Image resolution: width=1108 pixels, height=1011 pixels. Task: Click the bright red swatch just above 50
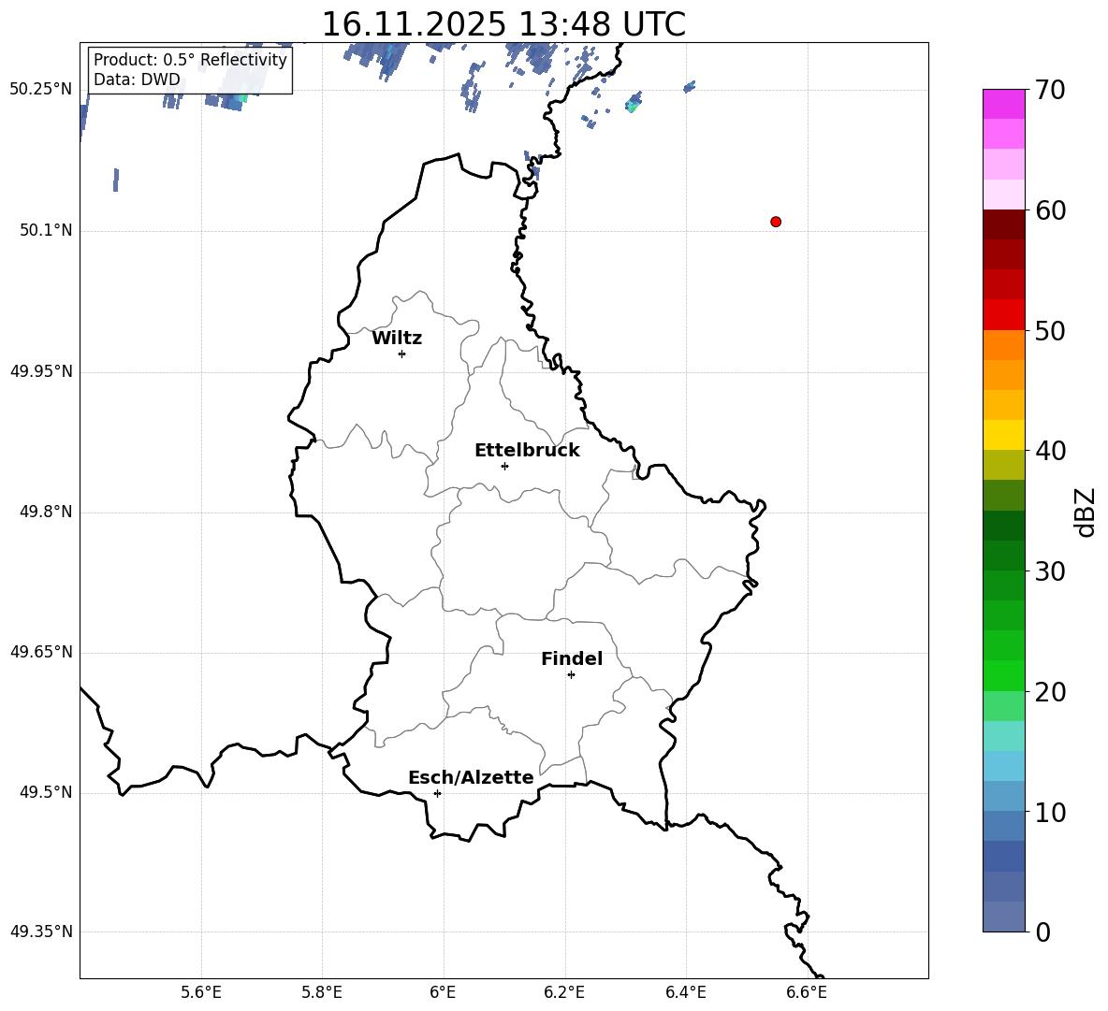point(1003,315)
